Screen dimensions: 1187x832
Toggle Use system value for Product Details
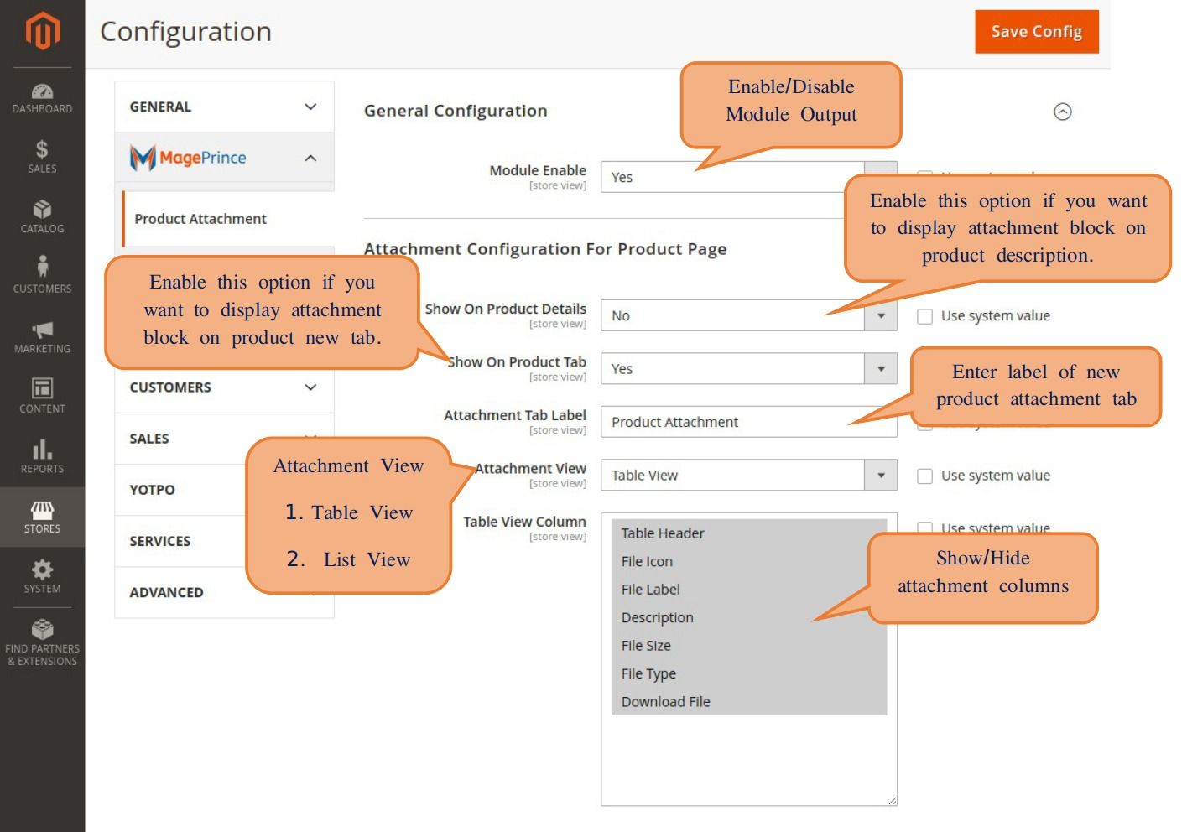tap(924, 316)
